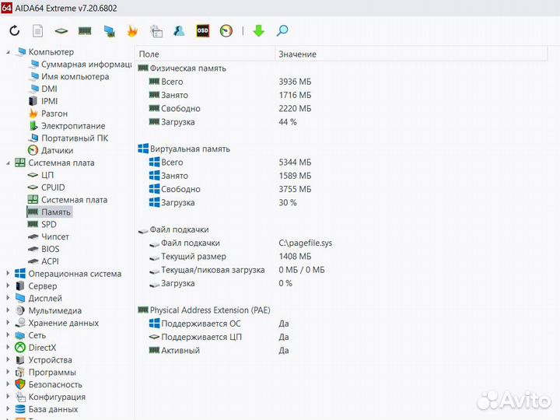Click the green download arrow icon
Screen dimensions: 560x420
(258, 30)
